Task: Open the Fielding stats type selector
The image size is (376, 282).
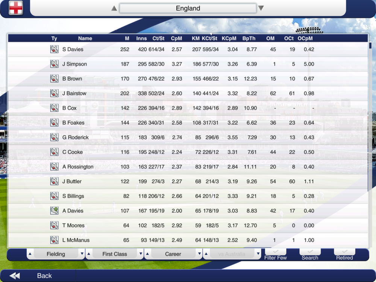Action: click(x=56, y=254)
